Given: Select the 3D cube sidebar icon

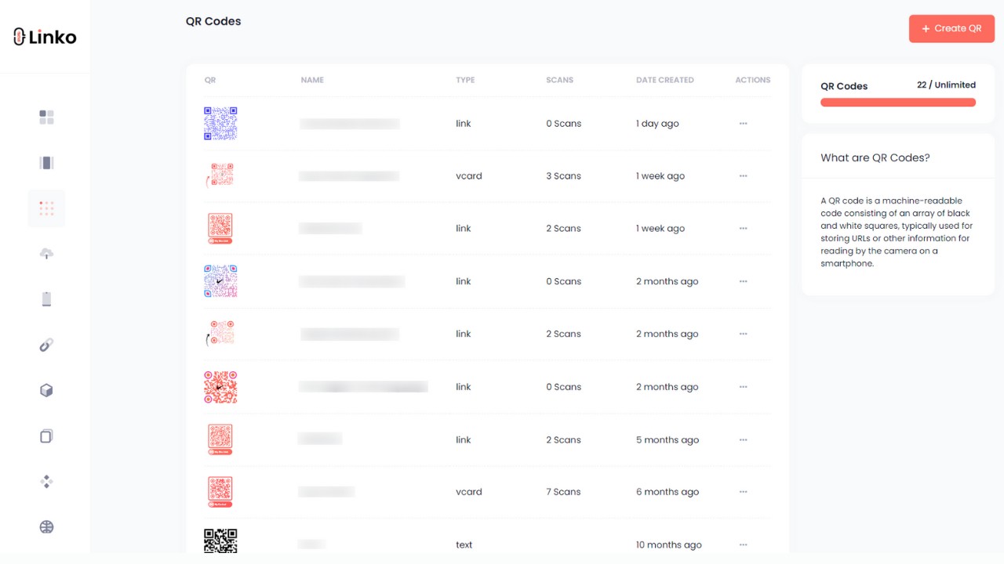Looking at the screenshot, I should coord(46,390).
